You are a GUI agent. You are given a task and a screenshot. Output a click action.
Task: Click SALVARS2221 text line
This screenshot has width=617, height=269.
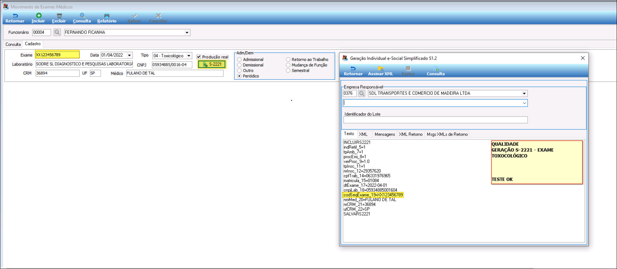[357, 214]
